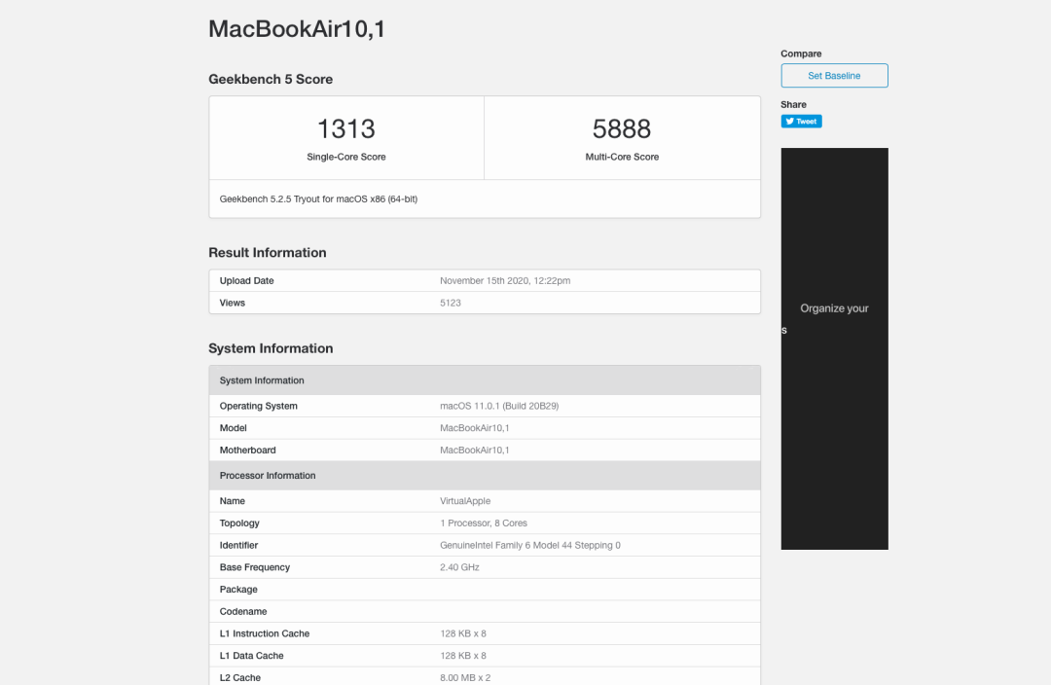Select the GenuineIntel Family 6 Model 44 identifier

(530, 546)
